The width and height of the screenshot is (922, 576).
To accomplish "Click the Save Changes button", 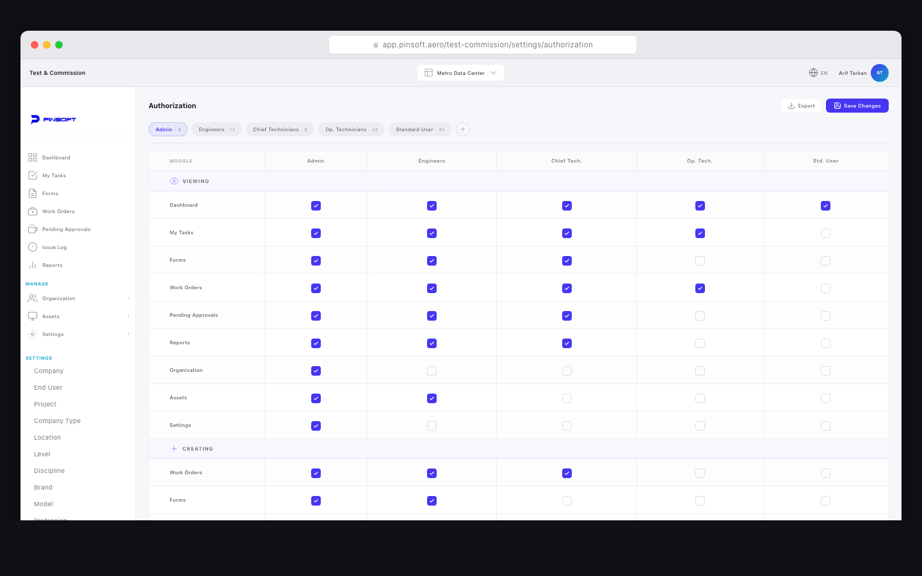I will [857, 105].
